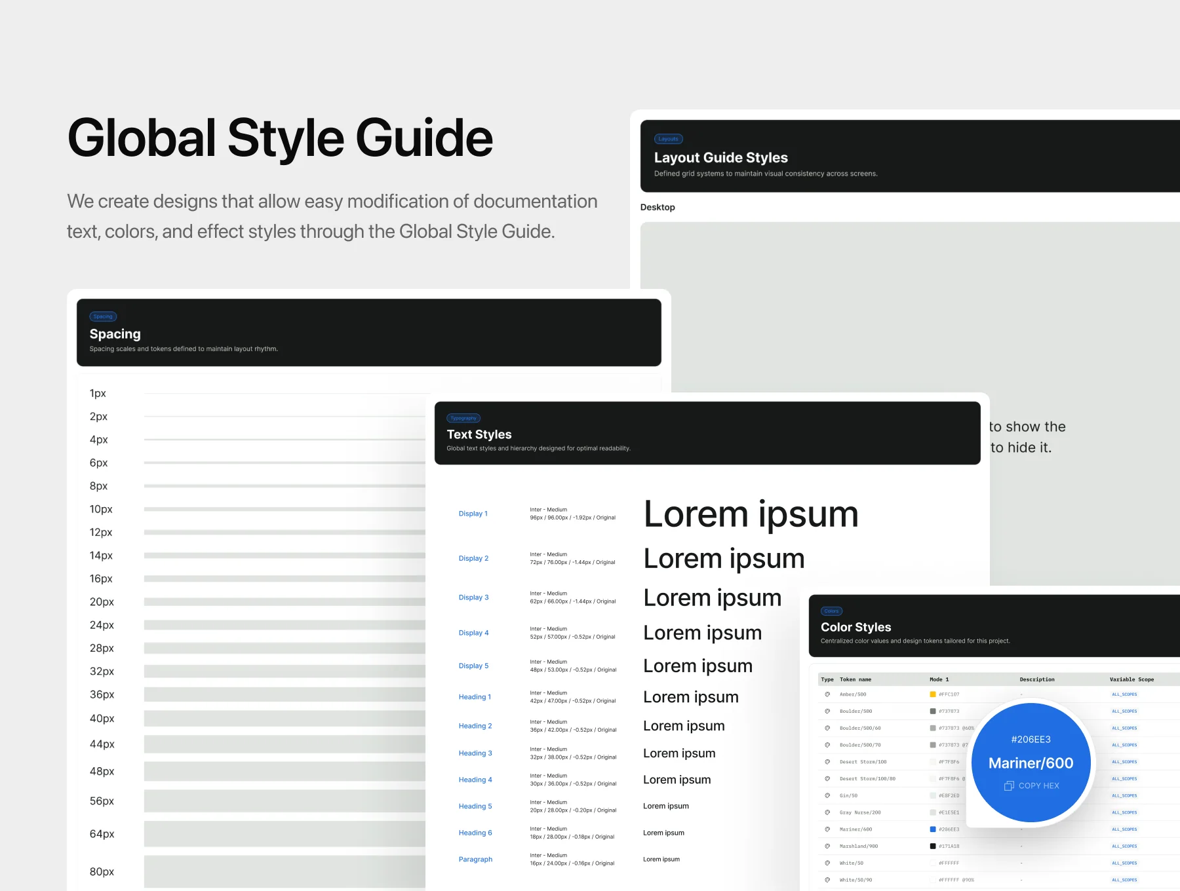Click the palette icon in the Gray Nurse/200 row
Screen dimensions: 1180x891
click(x=827, y=812)
